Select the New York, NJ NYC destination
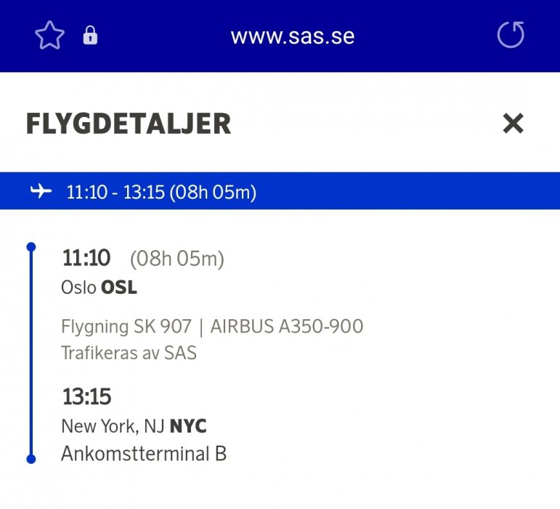This screenshot has width=560, height=509. pyautogui.click(x=134, y=426)
